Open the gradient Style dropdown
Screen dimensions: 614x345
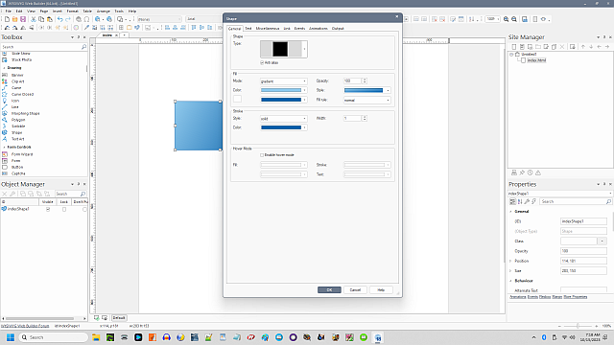coord(366,90)
